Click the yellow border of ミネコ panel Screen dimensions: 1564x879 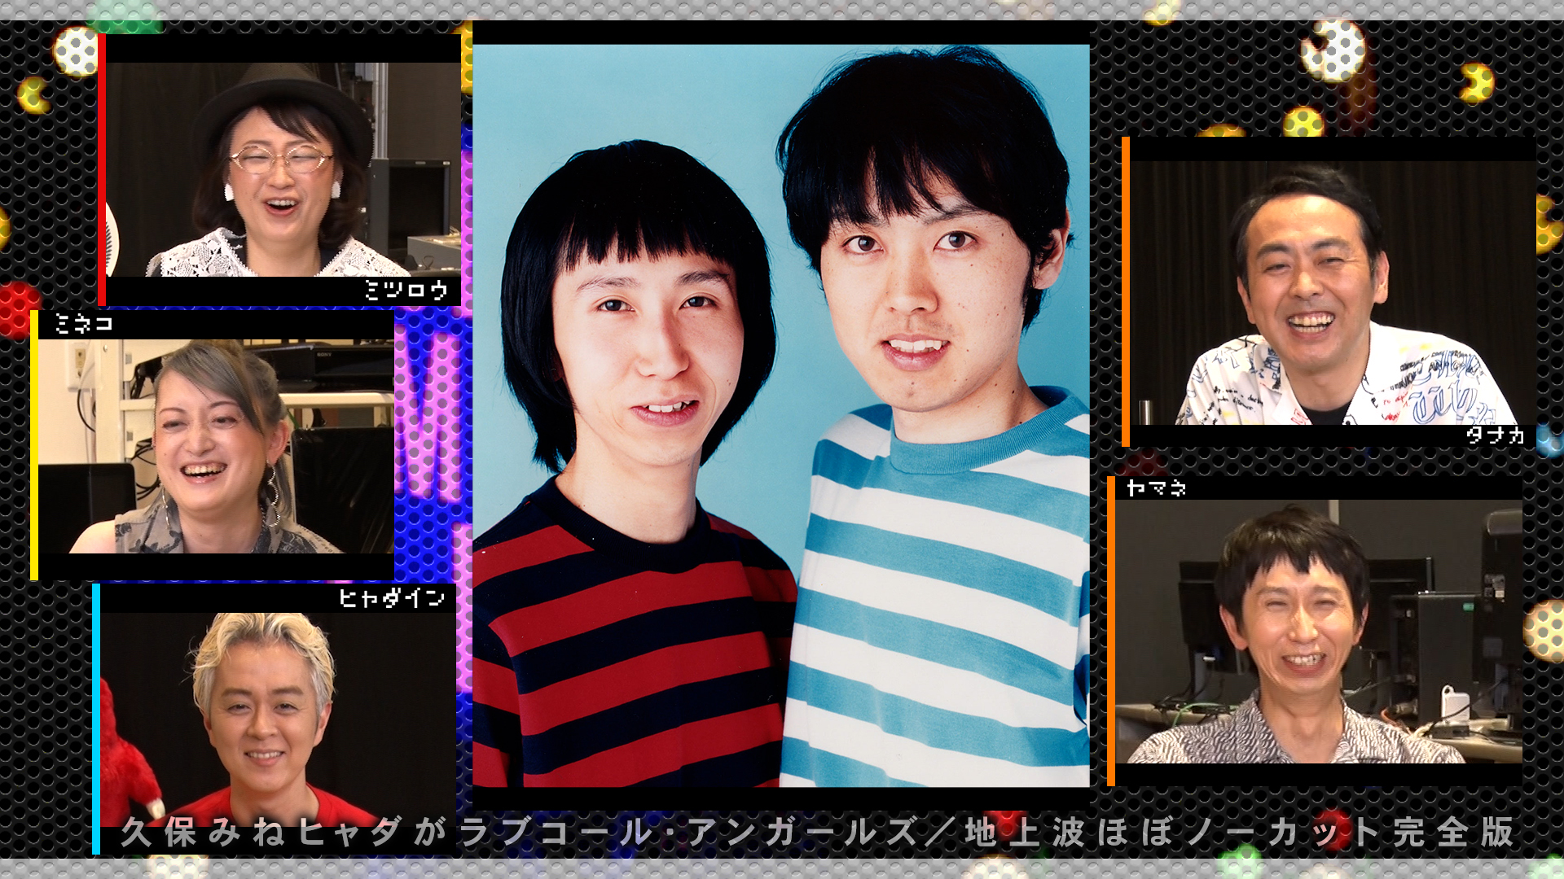click(x=34, y=446)
